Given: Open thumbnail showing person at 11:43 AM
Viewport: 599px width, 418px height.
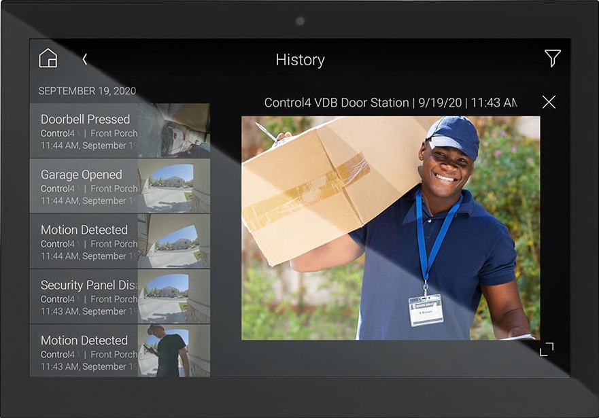Looking at the screenshot, I should 175,350.
